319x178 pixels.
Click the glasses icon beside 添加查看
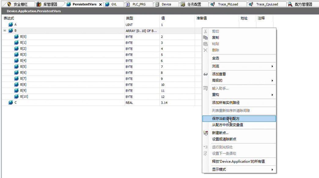click(205, 74)
